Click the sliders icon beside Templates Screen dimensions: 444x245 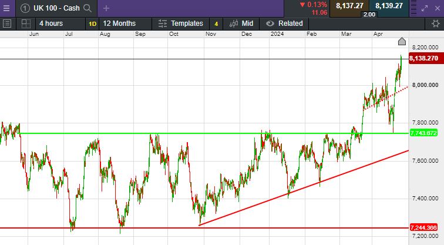tap(163, 24)
